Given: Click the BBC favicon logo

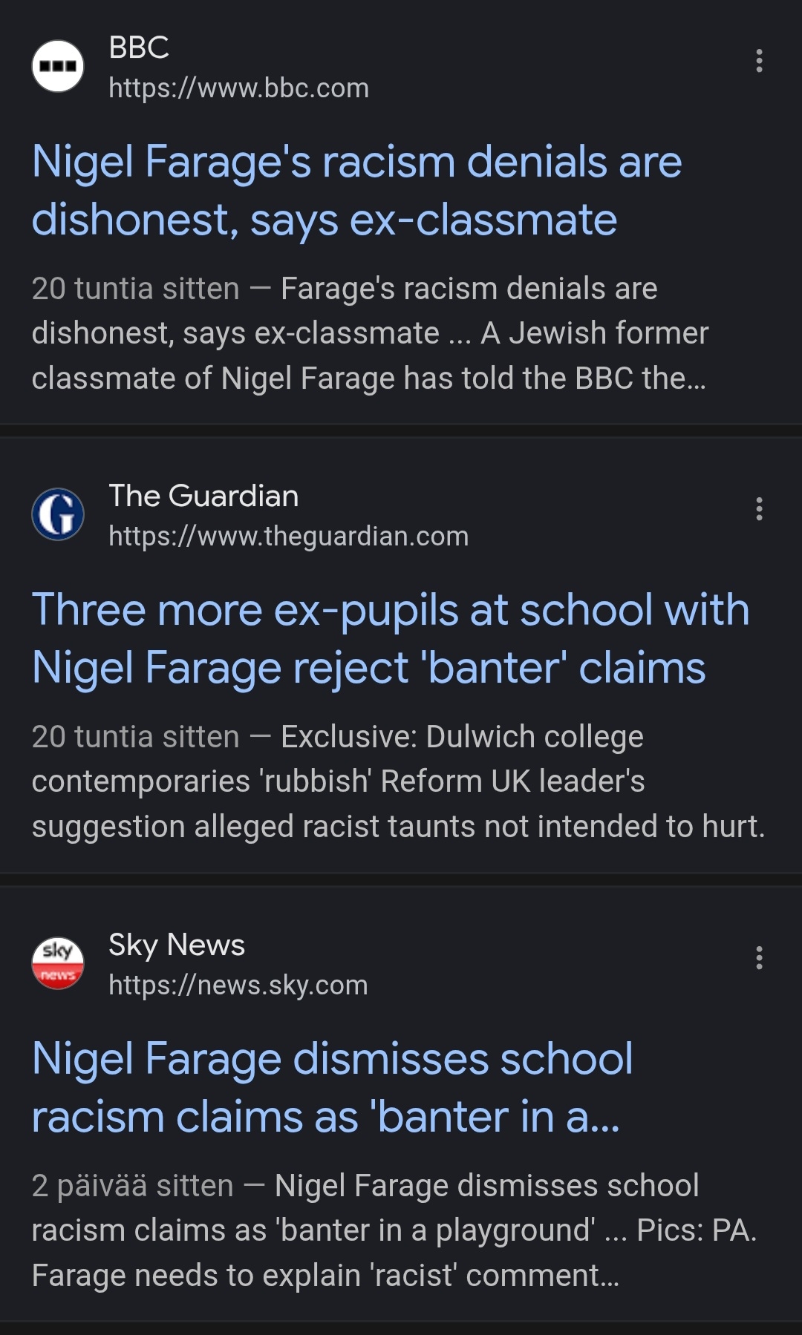Looking at the screenshot, I should (58, 66).
